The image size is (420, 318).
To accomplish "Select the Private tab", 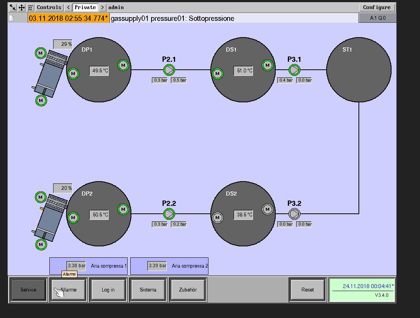I will coord(85,7).
